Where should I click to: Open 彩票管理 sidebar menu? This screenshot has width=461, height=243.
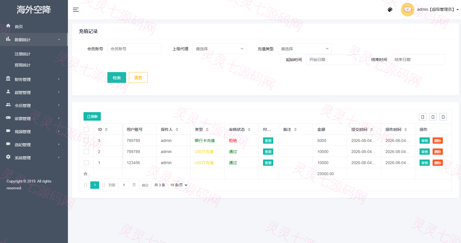click(x=34, y=118)
